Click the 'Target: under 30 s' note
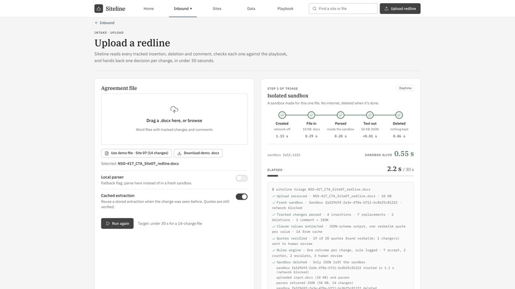The width and height of the screenshot is (515, 289). coord(170,223)
